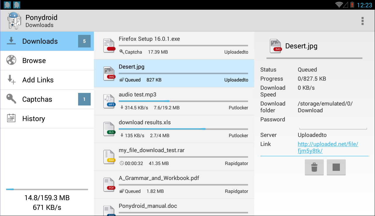Open the uploaded.net file link

pos(328,147)
